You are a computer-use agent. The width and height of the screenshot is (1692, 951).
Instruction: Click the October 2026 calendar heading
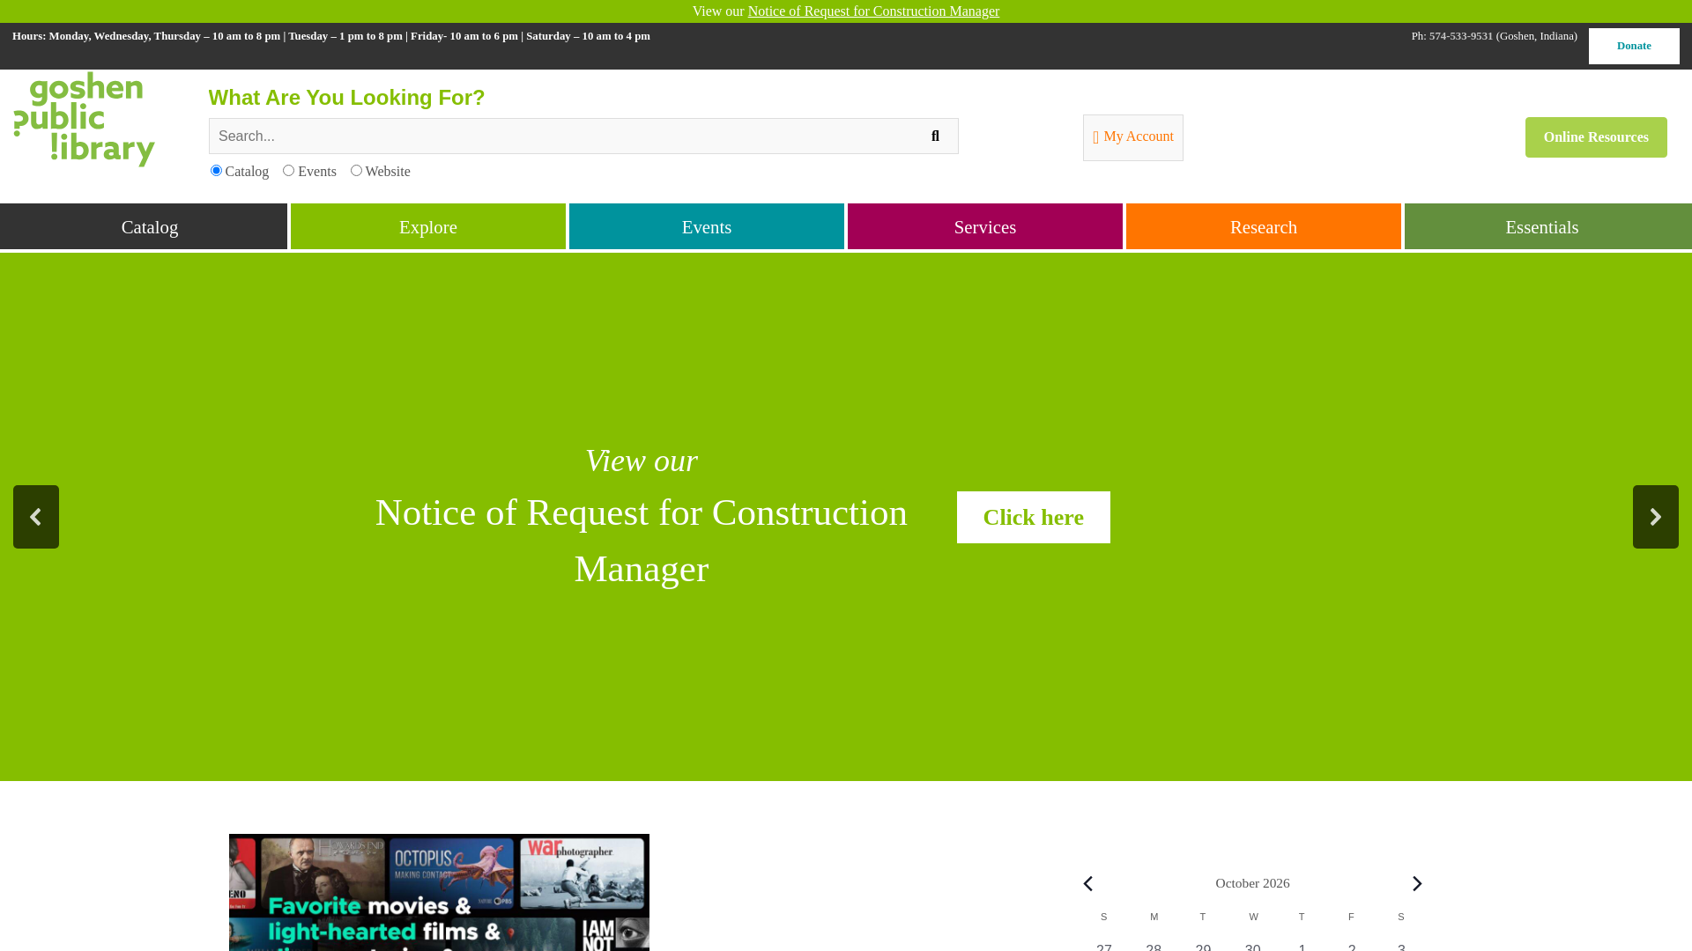pyautogui.click(x=1252, y=883)
